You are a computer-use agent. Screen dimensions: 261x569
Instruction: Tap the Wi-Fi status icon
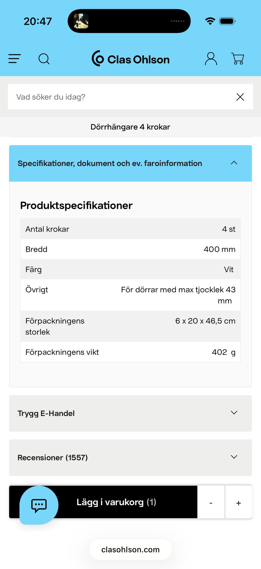click(210, 21)
